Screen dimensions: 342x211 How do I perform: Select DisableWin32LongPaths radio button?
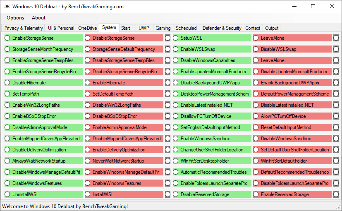pyautogui.click(x=124, y=105)
